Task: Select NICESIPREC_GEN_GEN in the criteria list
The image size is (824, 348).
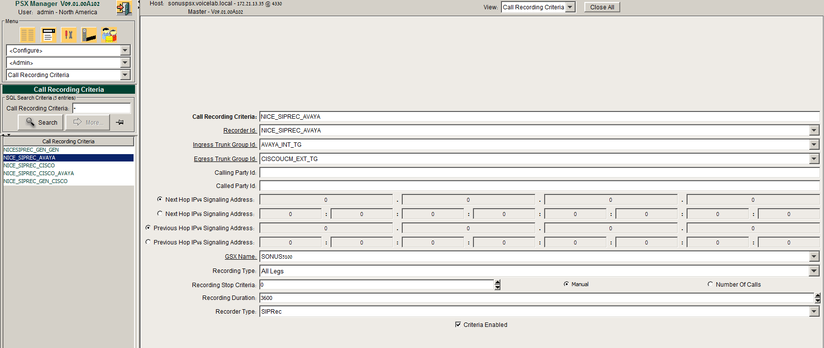Action: (x=68, y=150)
